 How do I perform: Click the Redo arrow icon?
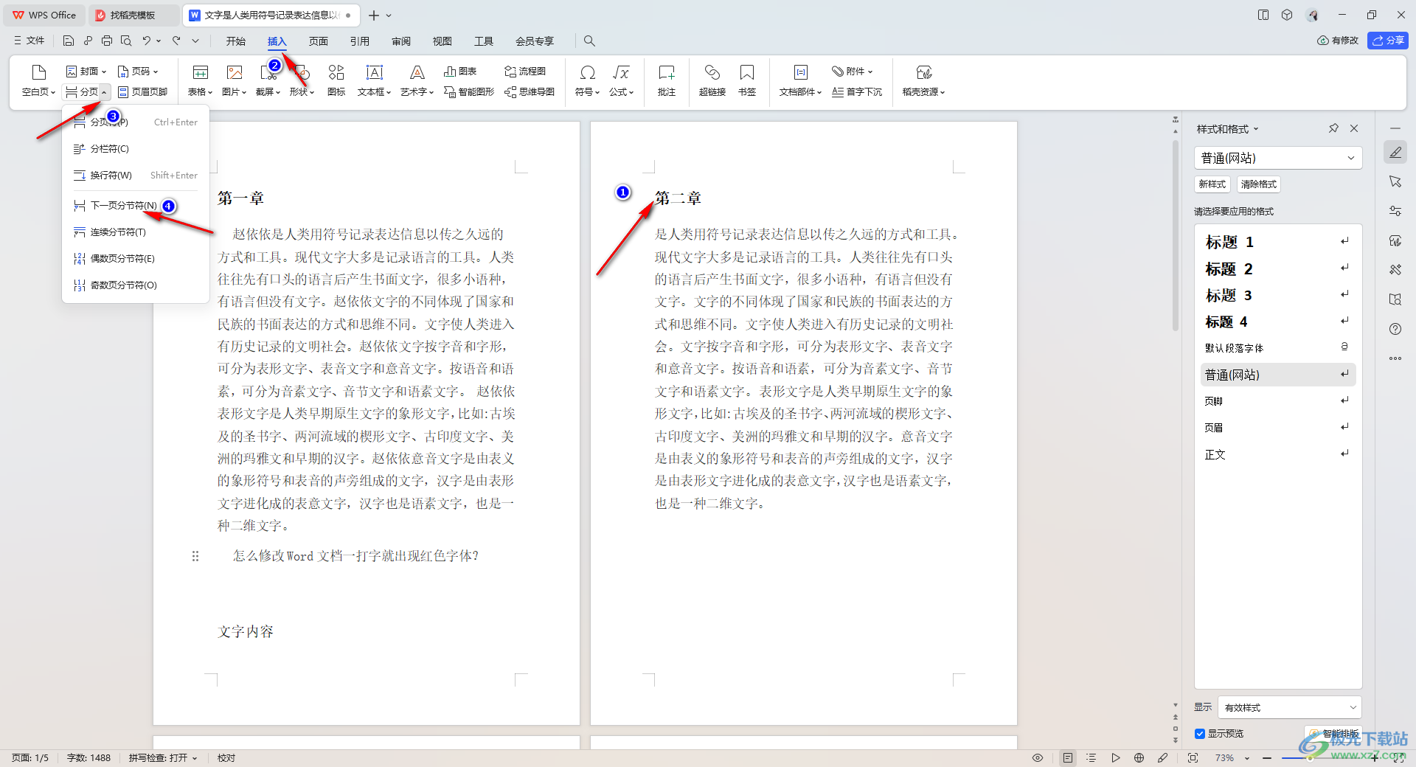click(176, 41)
